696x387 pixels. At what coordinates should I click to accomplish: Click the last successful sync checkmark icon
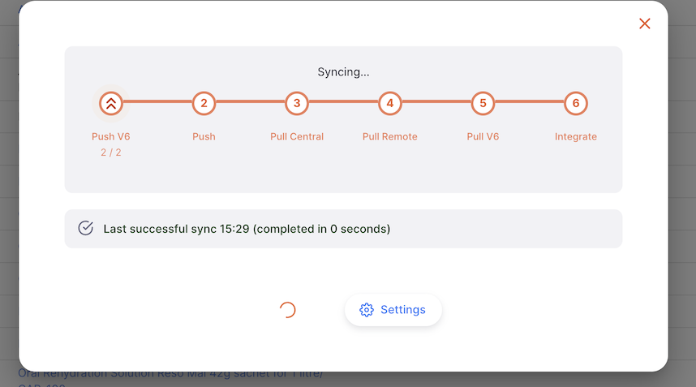click(86, 228)
